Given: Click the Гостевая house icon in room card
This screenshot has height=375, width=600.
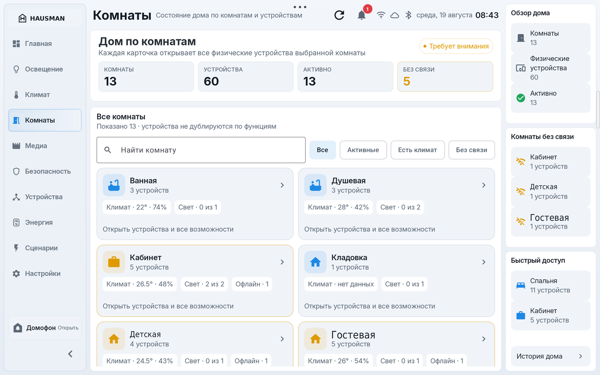Looking at the screenshot, I should (x=315, y=339).
